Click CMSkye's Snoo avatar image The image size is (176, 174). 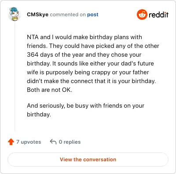14,14
